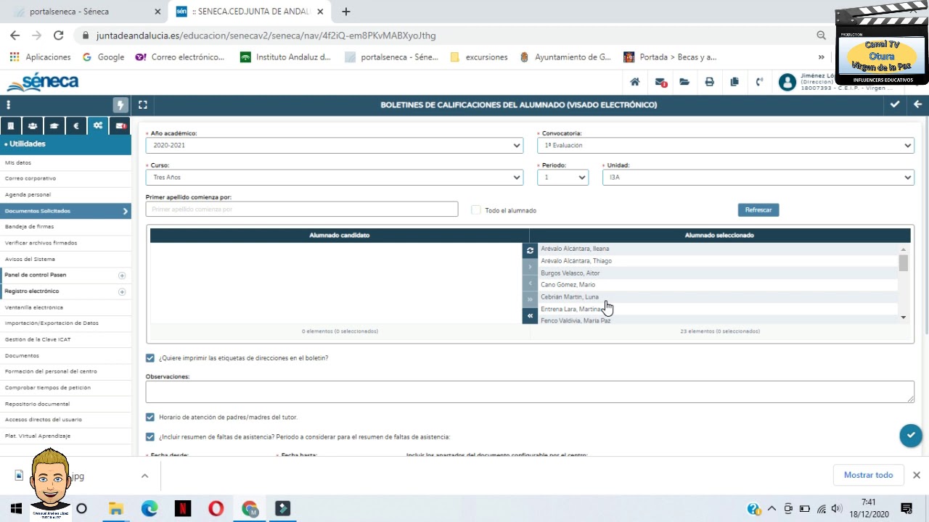The image size is (929, 522).
Task: Move selected student right with single arrow
Action: pyautogui.click(x=530, y=267)
